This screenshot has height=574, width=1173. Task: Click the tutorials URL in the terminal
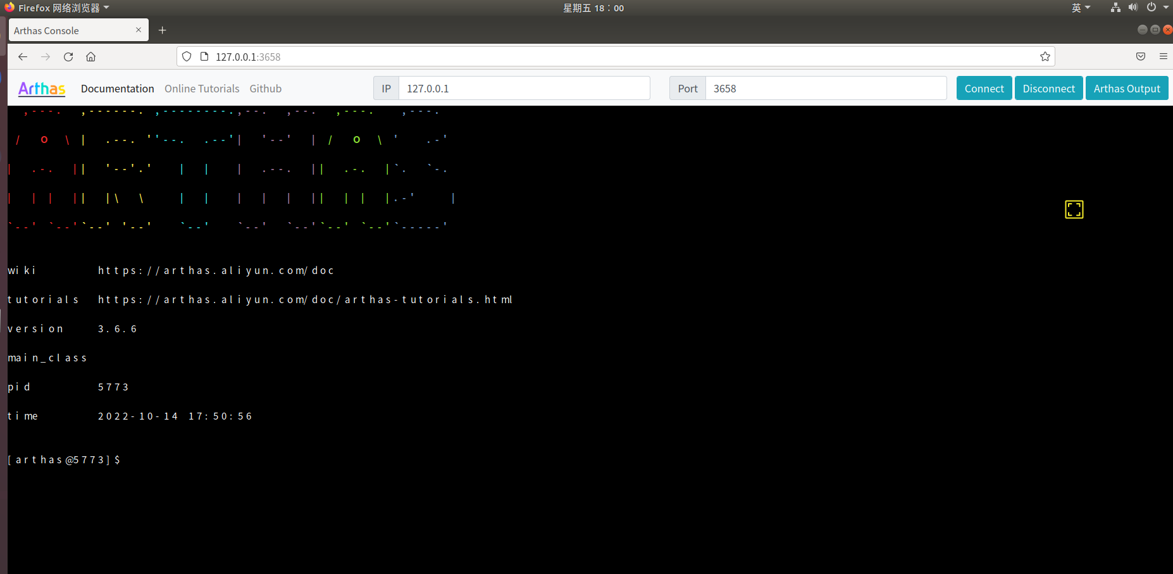coord(306,300)
